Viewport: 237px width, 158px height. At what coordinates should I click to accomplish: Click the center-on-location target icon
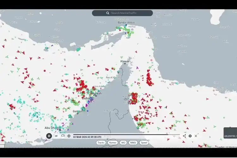[69, 136]
